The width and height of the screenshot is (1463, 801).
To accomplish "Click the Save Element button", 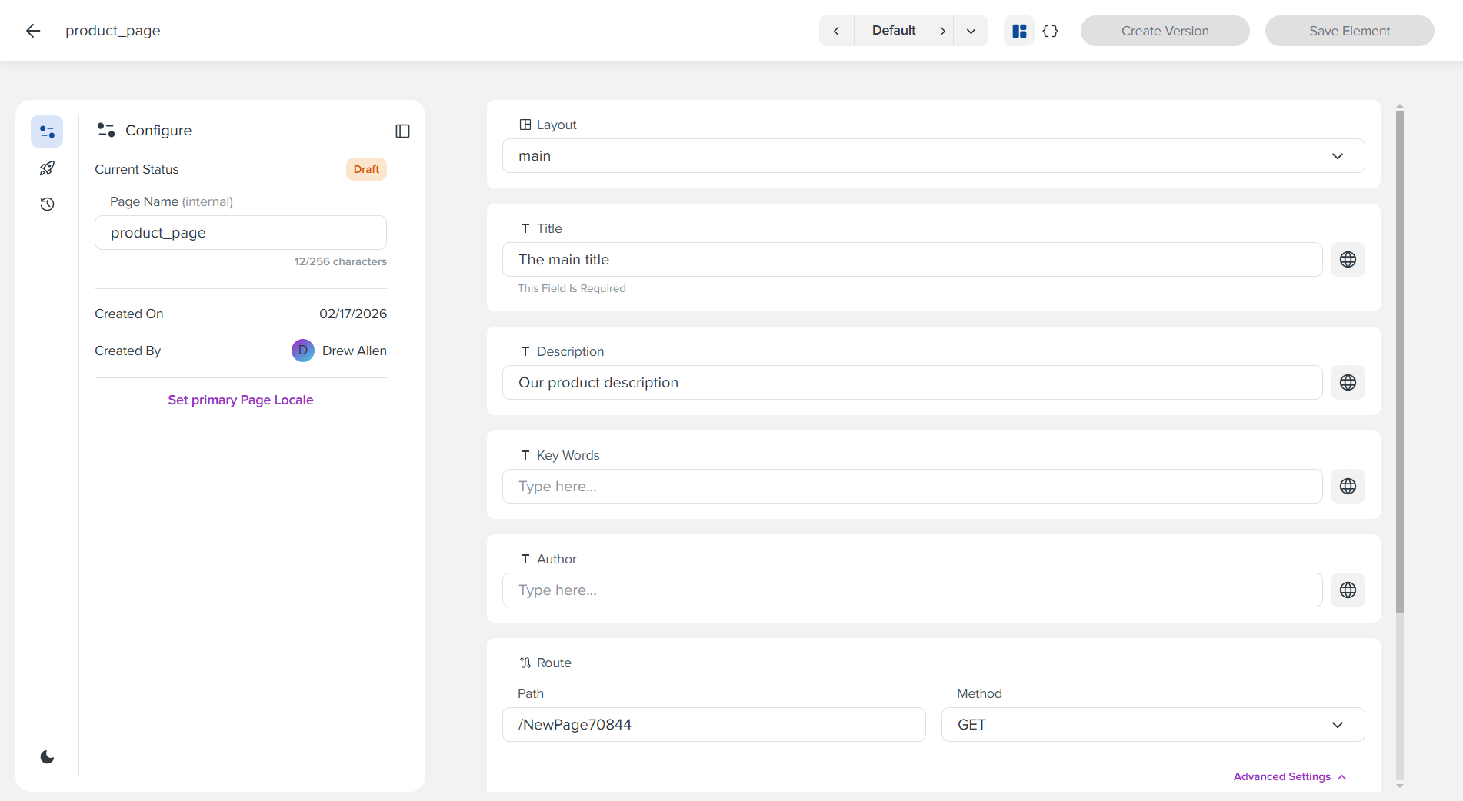I will (x=1349, y=31).
